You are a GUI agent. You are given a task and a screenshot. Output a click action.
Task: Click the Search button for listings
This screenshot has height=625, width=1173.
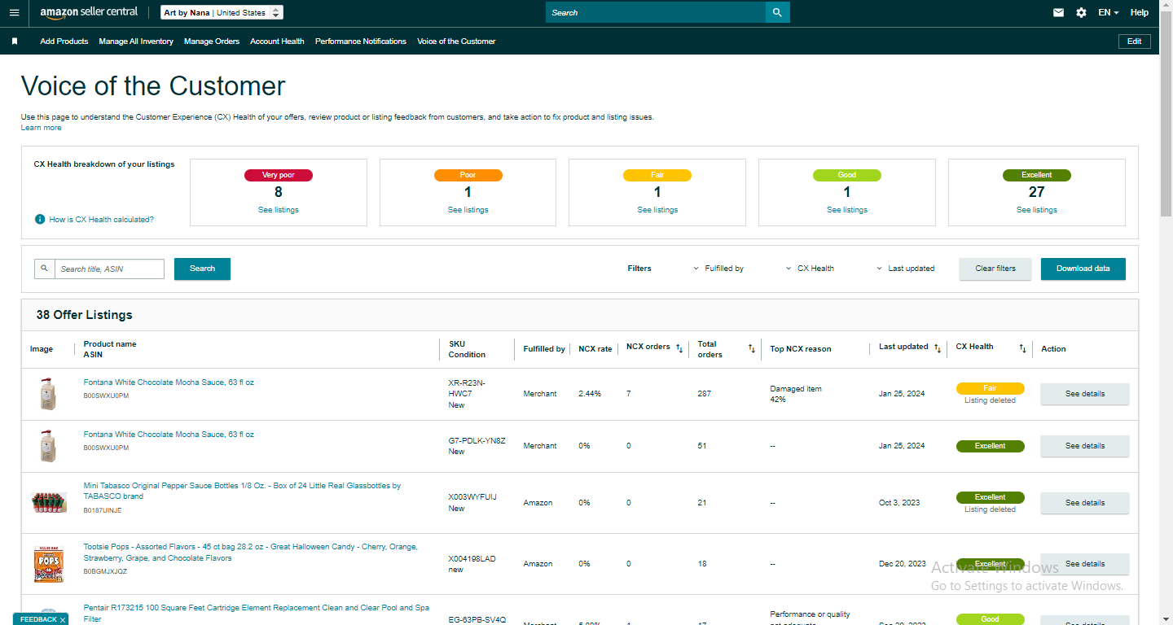pyautogui.click(x=202, y=269)
